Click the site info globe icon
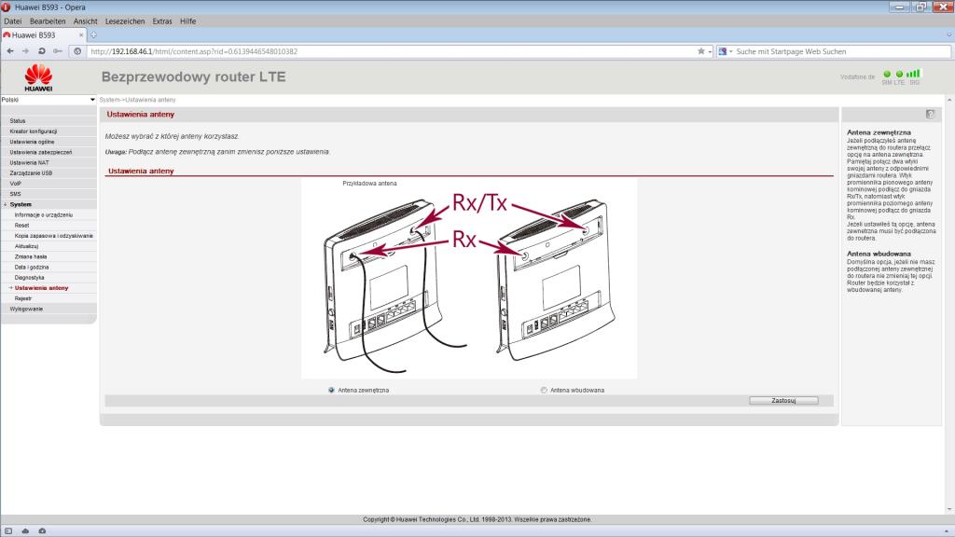The image size is (955, 537). pyautogui.click(x=77, y=51)
